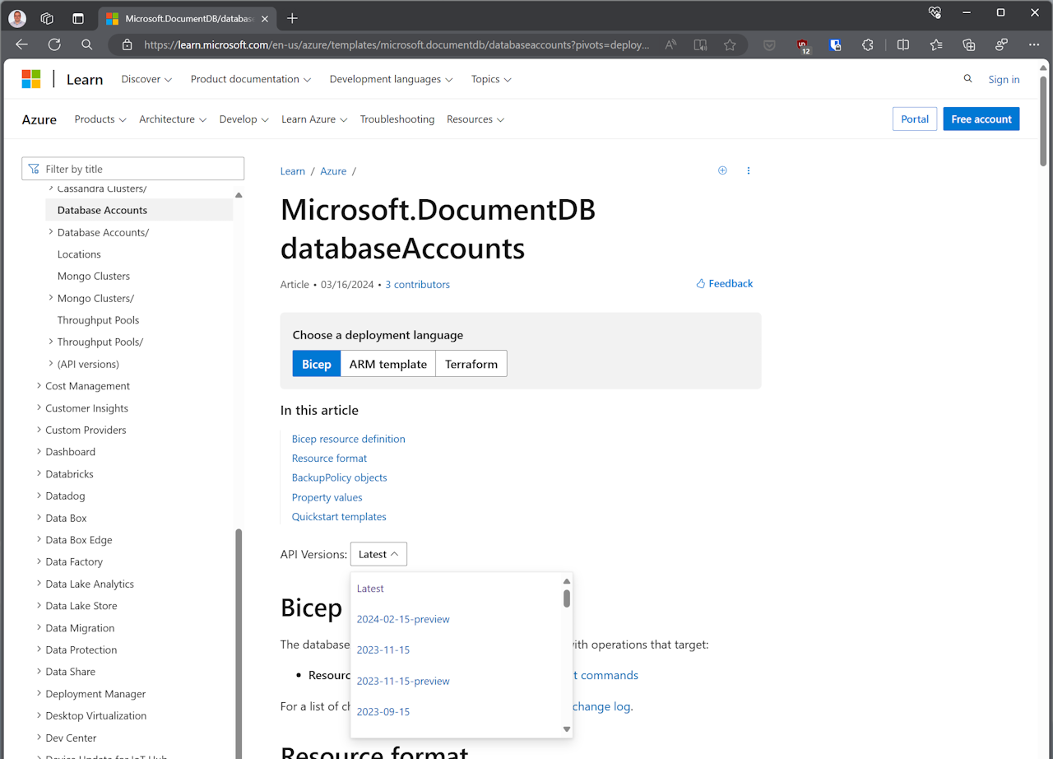View the 3 contributors link

[x=418, y=285]
